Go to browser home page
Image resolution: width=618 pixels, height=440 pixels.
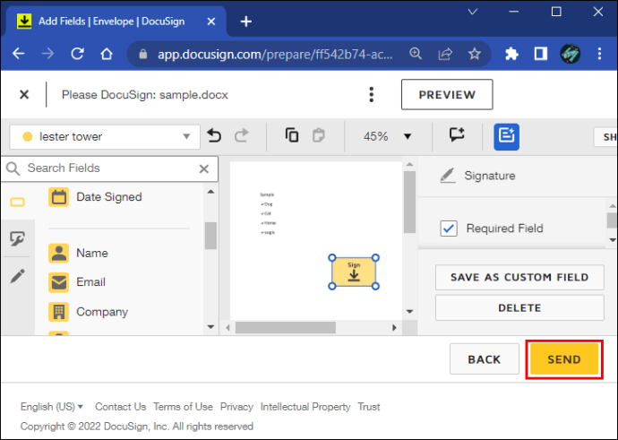[x=107, y=53]
